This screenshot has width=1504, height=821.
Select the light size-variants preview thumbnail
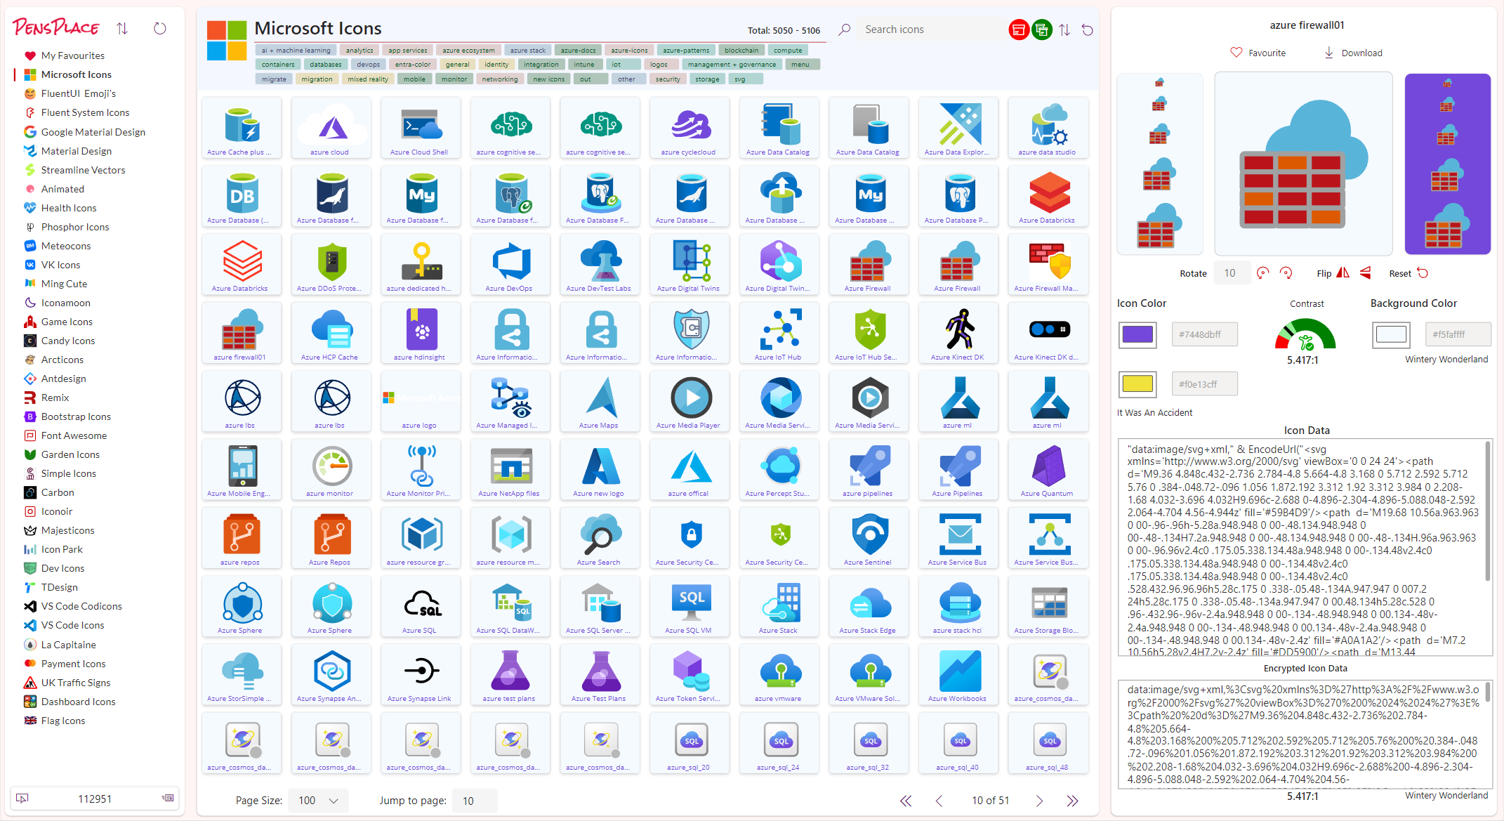pyautogui.click(x=1160, y=164)
